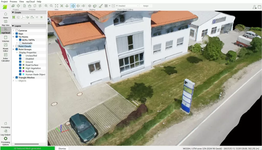
Task: Open the Mosaic Editor
Action: [6, 48]
